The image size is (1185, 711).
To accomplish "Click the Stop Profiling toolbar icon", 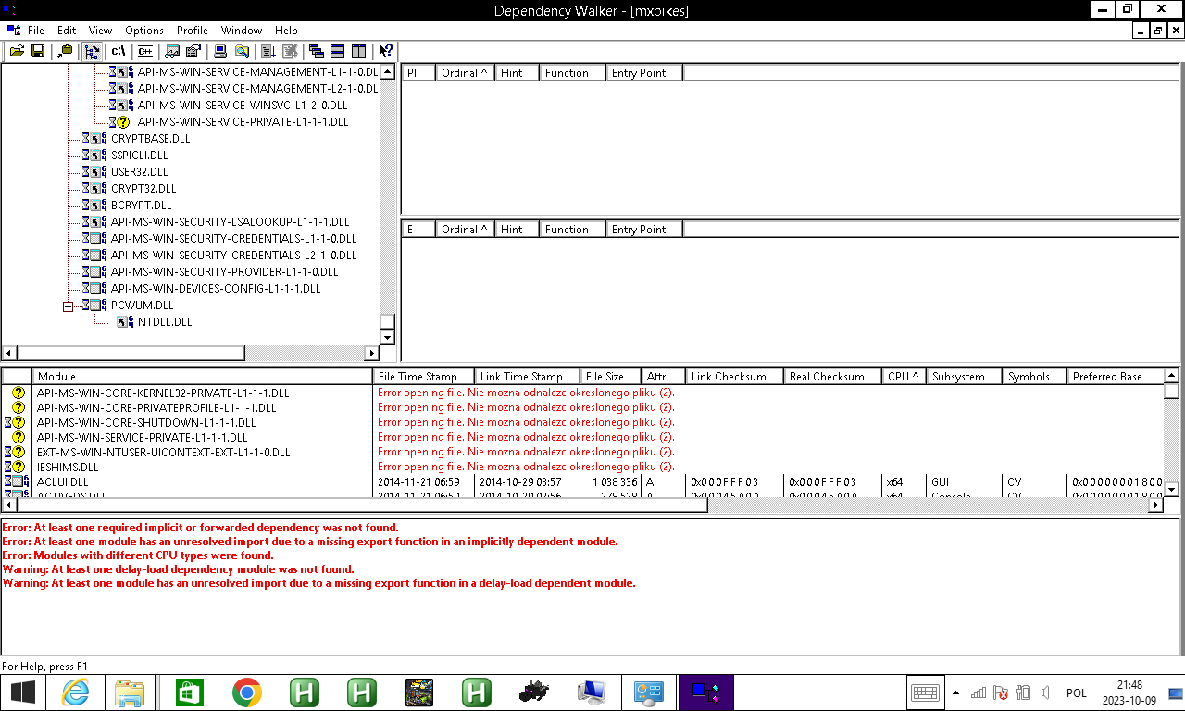I will pyautogui.click(x=290, y=51).
